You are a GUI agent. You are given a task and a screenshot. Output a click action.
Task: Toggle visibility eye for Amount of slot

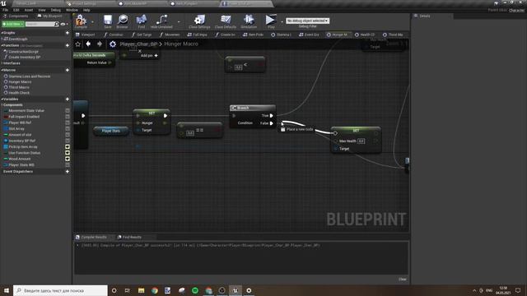tap(68, 135)
